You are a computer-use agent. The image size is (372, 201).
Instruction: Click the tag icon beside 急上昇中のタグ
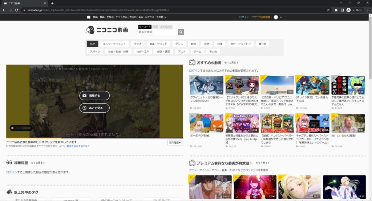click(9, 192)
